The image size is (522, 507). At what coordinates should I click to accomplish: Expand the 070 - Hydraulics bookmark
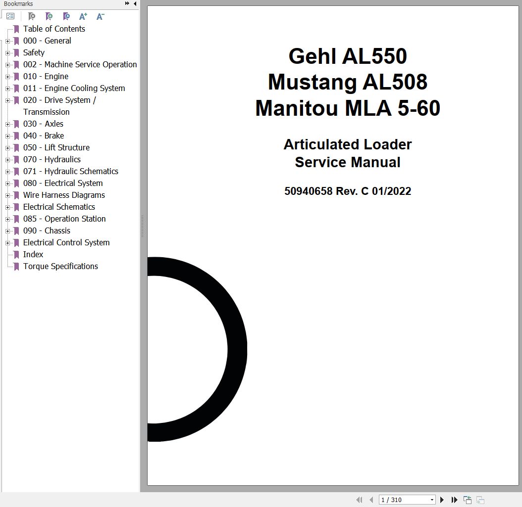[7, 160]
